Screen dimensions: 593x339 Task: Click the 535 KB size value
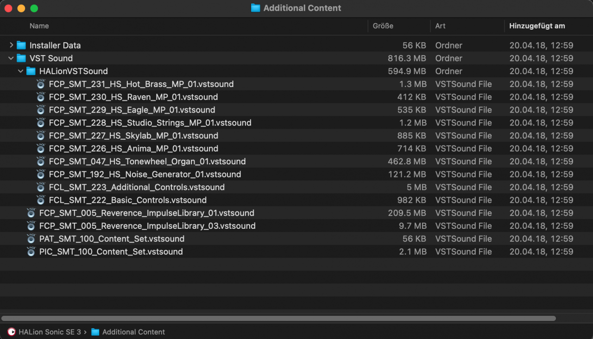(412, 110)
